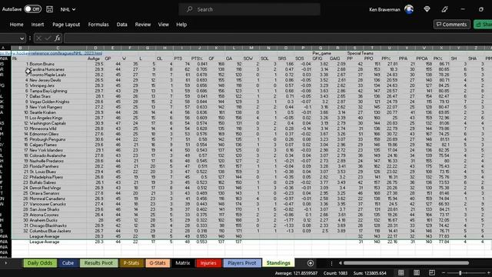The width and height of the screenshot is (492, 277).
Task: Select the PTS column header cell
Action: 181,58
